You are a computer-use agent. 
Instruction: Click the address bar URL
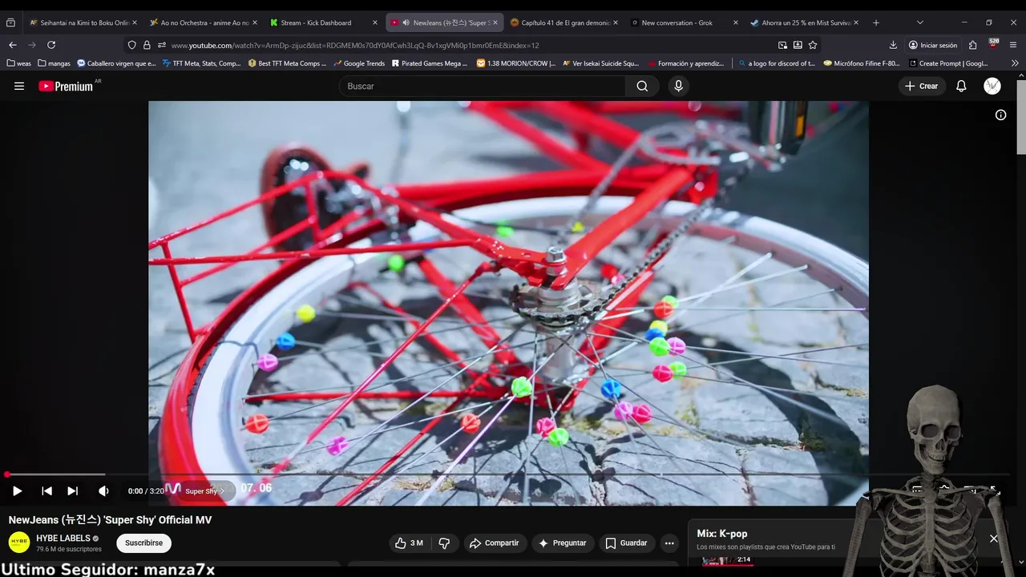coord(354,46)
